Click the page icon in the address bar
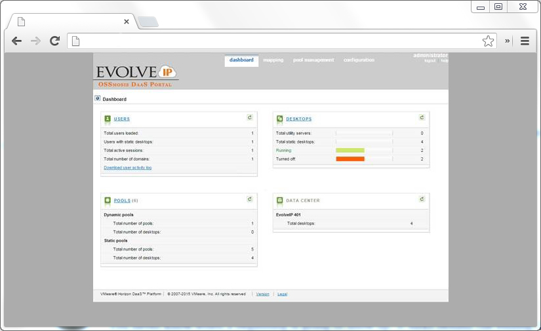This screenshot has width=541, height=331. pyautogui.click(x=75, y=41)
